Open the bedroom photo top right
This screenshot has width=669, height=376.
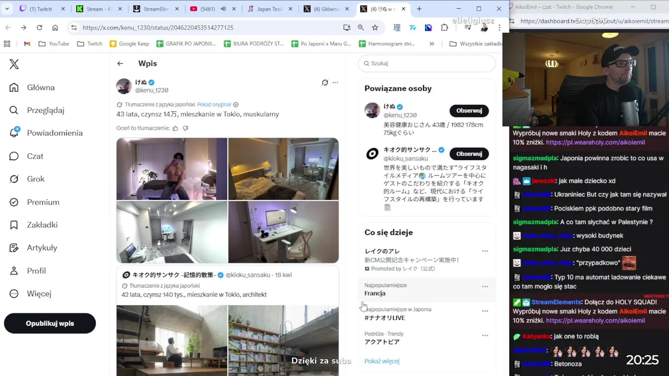(x=283, y=169)
